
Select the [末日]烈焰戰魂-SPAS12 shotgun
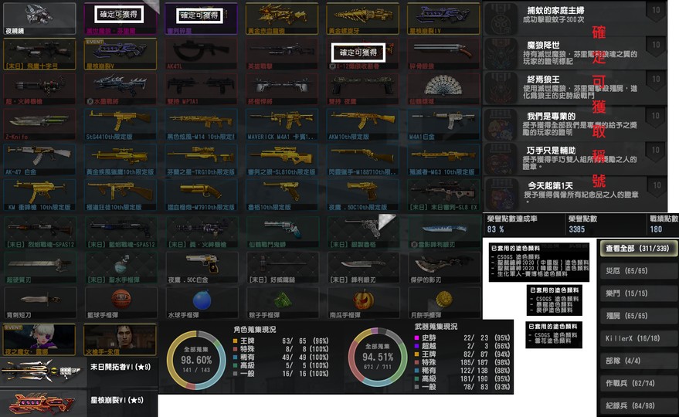pyautogui.click(x=39, y=232)
